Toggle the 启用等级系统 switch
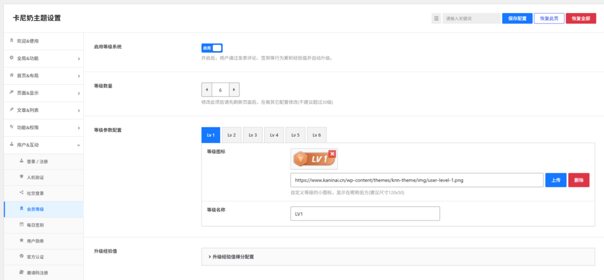Viewport: 604px width, 280px height. pos(212,48)
